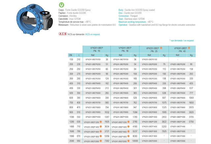Click the DN value 2000
This screenshot has height=144, width=211.
click(x=72, y=141)
